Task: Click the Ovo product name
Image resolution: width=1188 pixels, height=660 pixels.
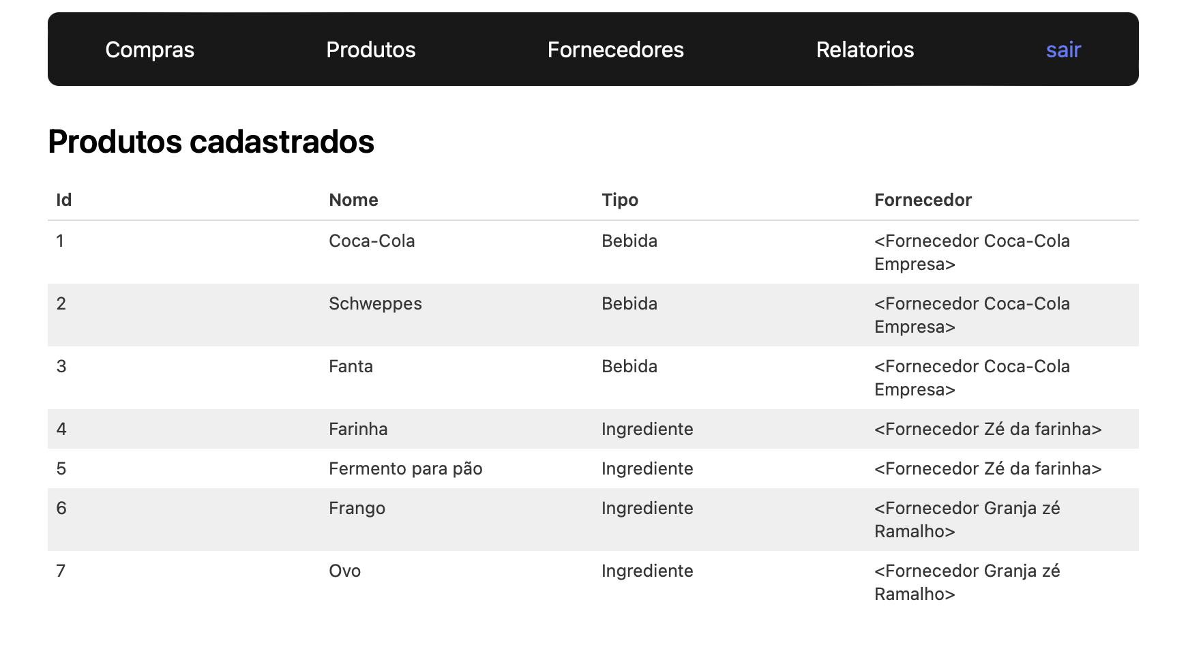Action: pos(344,571)
